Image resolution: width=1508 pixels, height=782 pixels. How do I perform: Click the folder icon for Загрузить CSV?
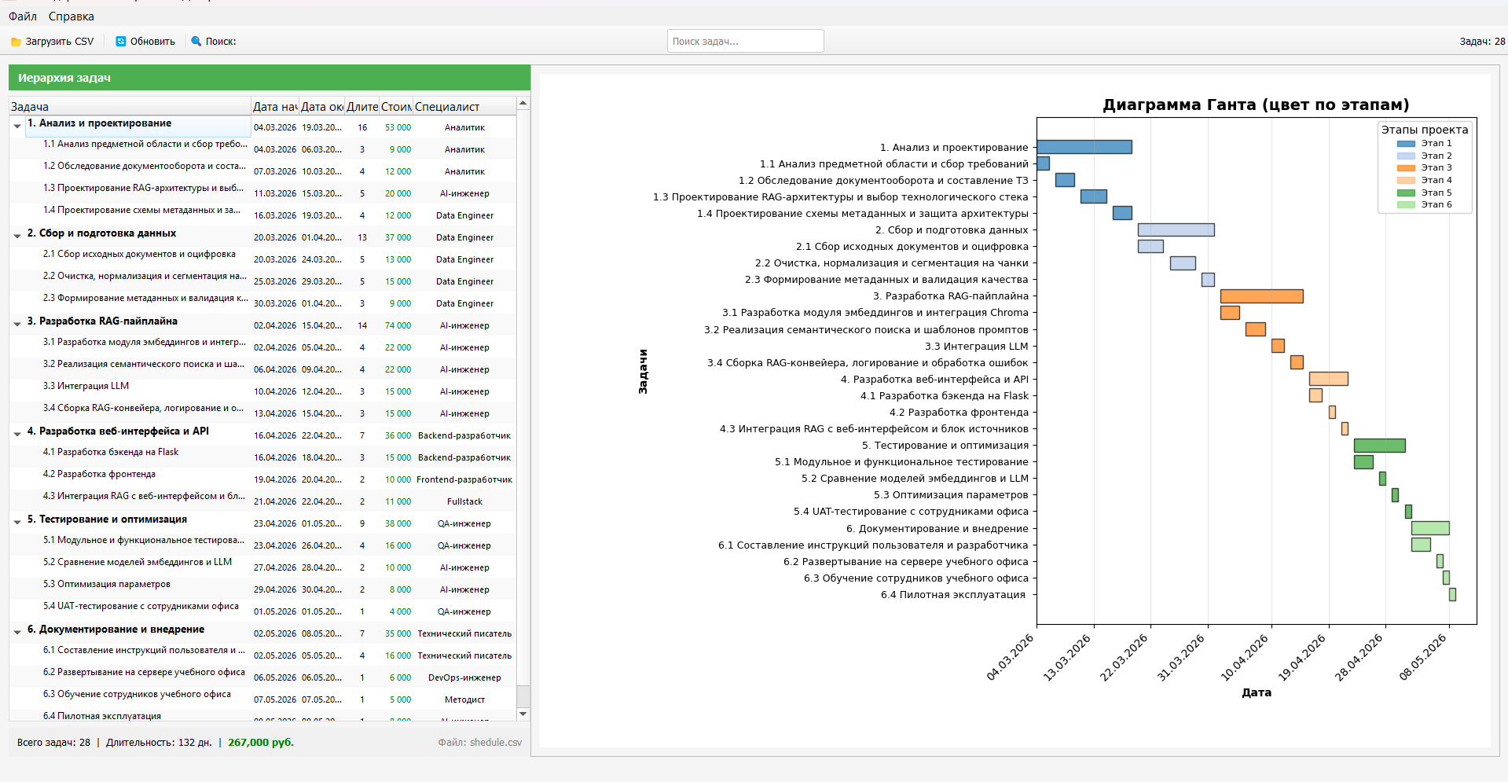pos(16,42)
